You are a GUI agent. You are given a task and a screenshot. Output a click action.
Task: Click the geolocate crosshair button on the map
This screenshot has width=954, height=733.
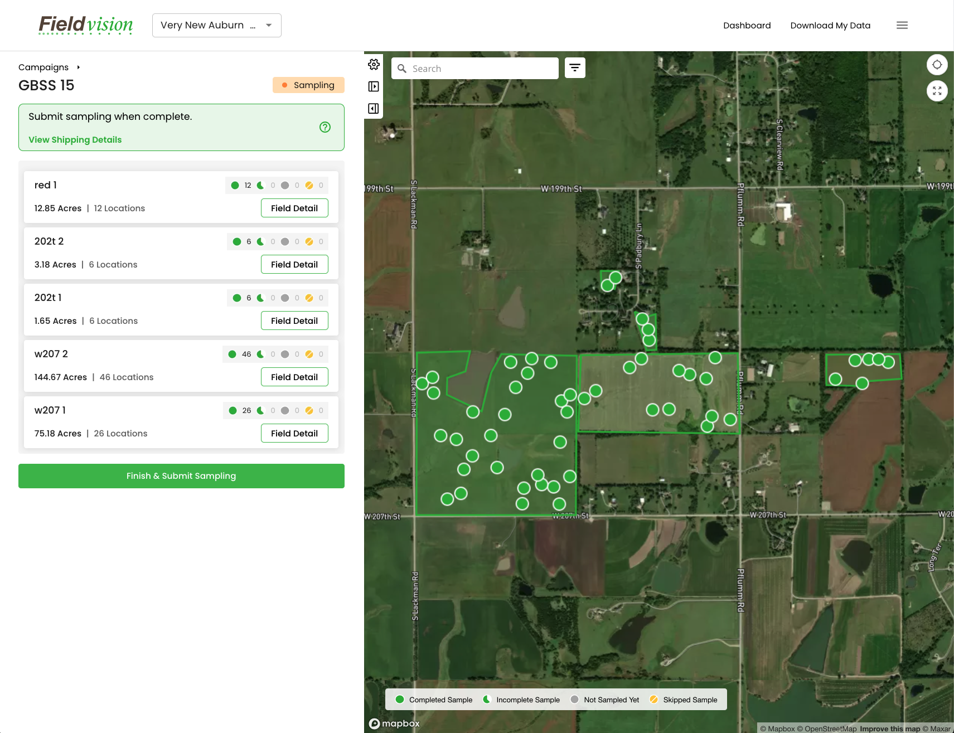click(937, 64)
